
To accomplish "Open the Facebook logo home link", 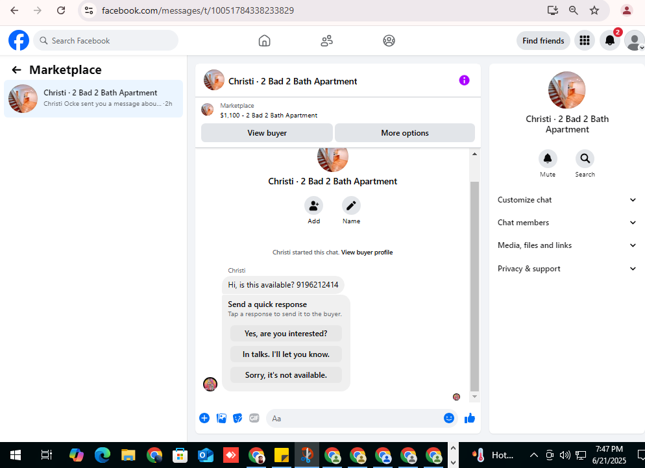I will (x=19, y=40).
